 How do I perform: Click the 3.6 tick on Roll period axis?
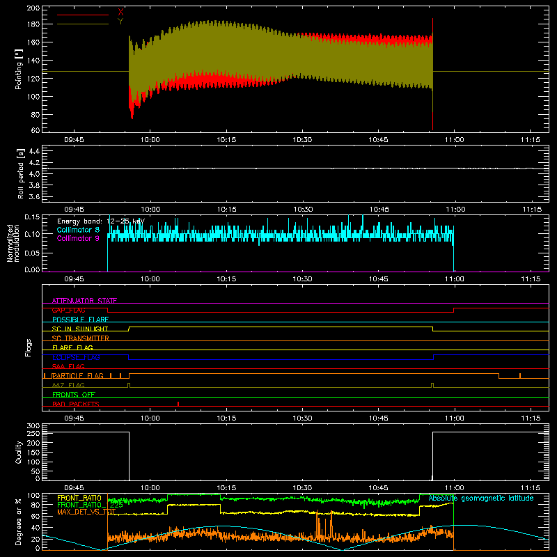point(34,196)
